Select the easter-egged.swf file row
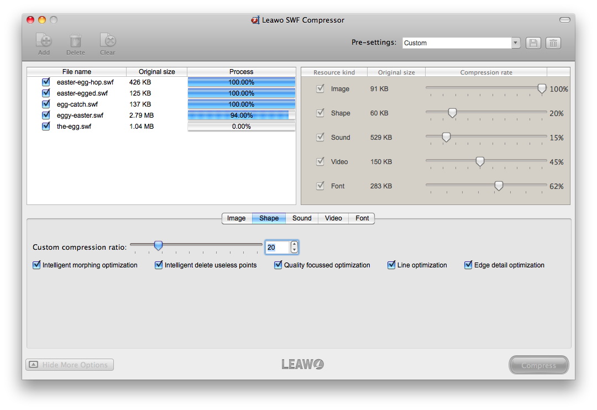 click(161, 93)
